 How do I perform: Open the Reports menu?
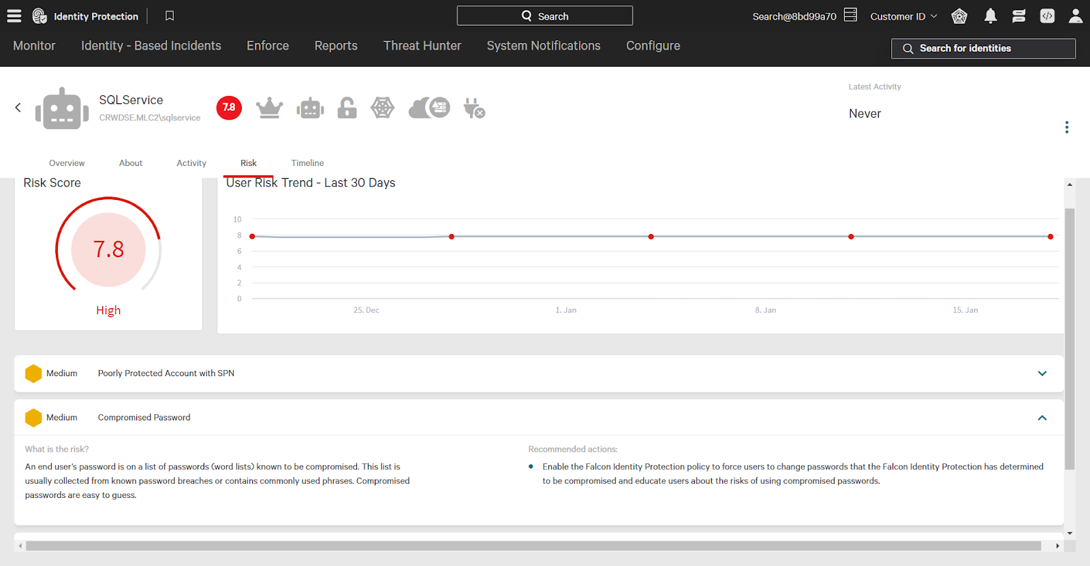pos(336,46)
